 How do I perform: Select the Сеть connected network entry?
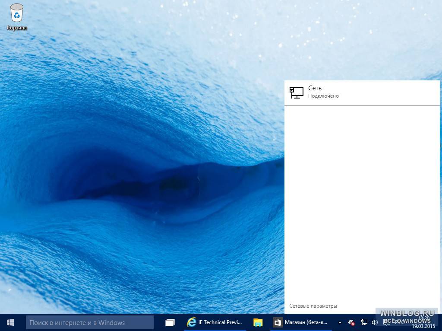coord(362,92)
